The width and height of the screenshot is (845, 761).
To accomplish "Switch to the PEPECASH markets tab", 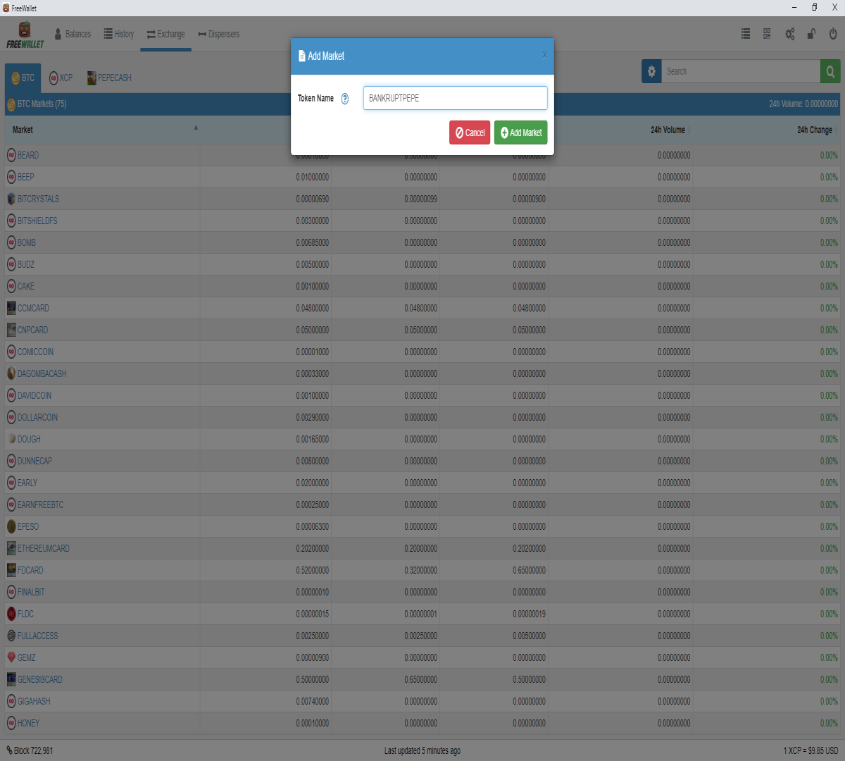I will [109, 78].
